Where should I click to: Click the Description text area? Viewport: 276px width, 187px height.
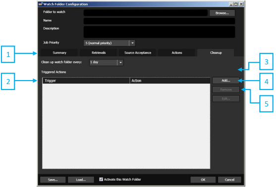click(159, 32)
